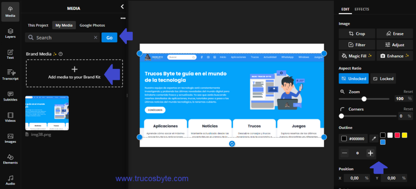Decrease outline width with minus button
Image resolution: width=416 pixels, height=189 pixels.
click(x=344, y=153)
